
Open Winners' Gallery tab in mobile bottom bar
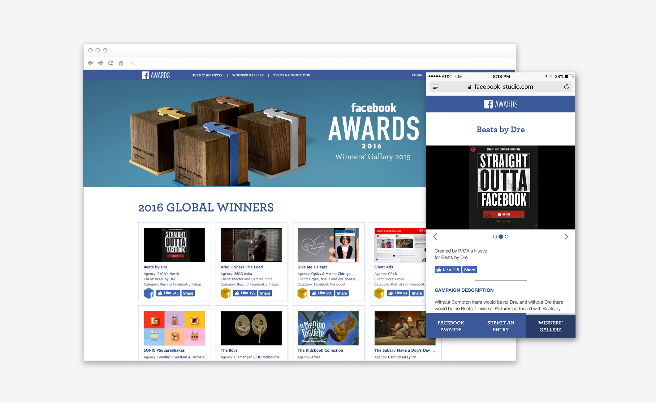point(550,326)
